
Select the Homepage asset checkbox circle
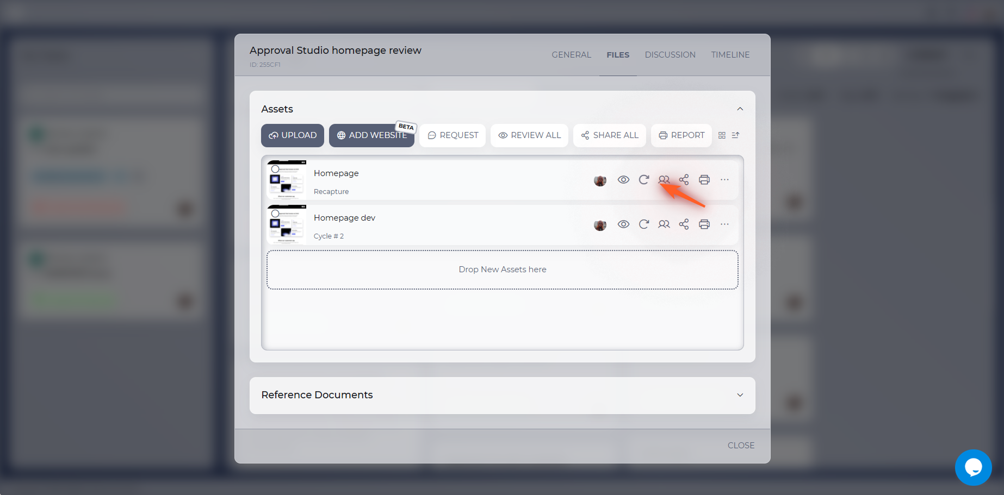(275, 169)
